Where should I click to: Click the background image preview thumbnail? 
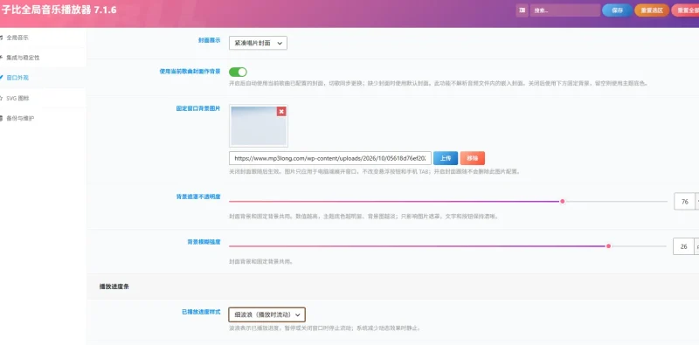[x=258, y=126]
